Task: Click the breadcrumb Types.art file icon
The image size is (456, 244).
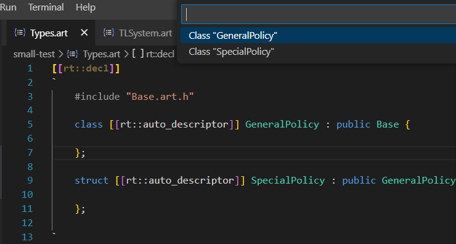Action: (72, 54)
